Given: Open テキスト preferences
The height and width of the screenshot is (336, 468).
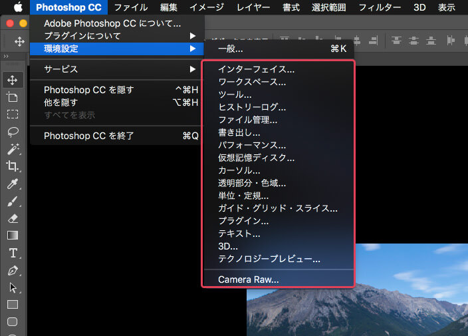Looking at the screenshot, I should 279,234.
